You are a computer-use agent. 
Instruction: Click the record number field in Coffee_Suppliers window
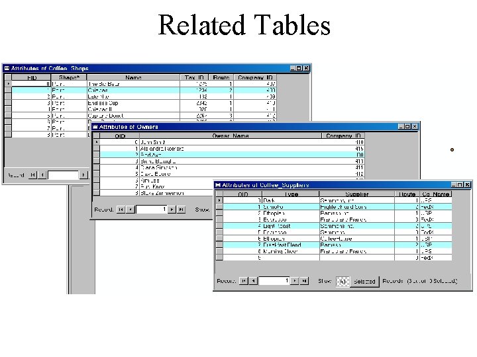(274, 281)
